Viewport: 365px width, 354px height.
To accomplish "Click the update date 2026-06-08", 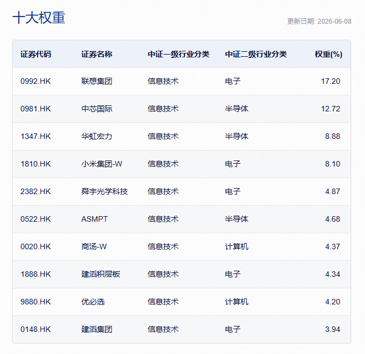I will 334,22.
